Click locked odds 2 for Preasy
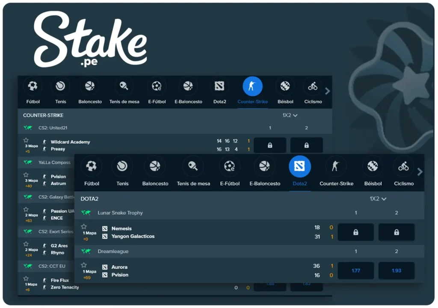The width and height of the screenshot is (438, 308). tap(306, 145)
